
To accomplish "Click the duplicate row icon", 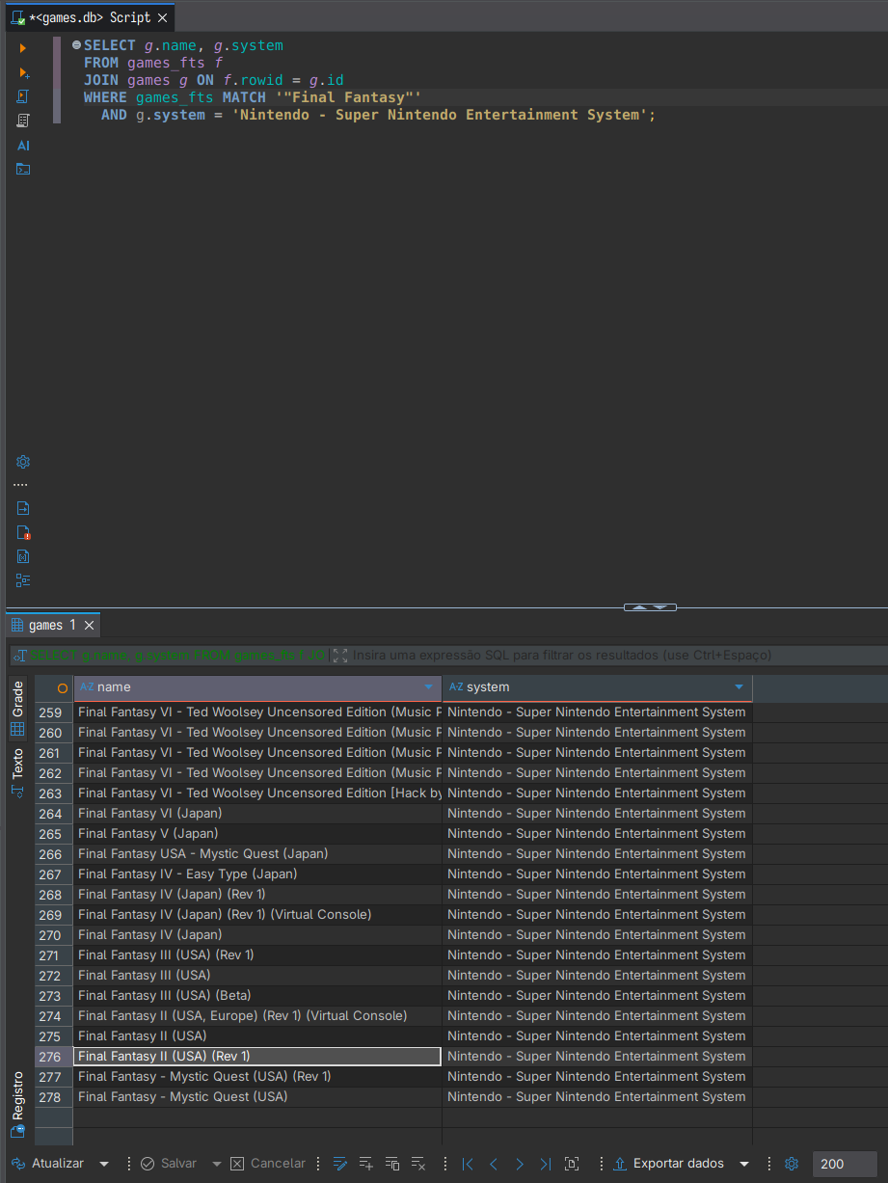I will pos(391,1164).
